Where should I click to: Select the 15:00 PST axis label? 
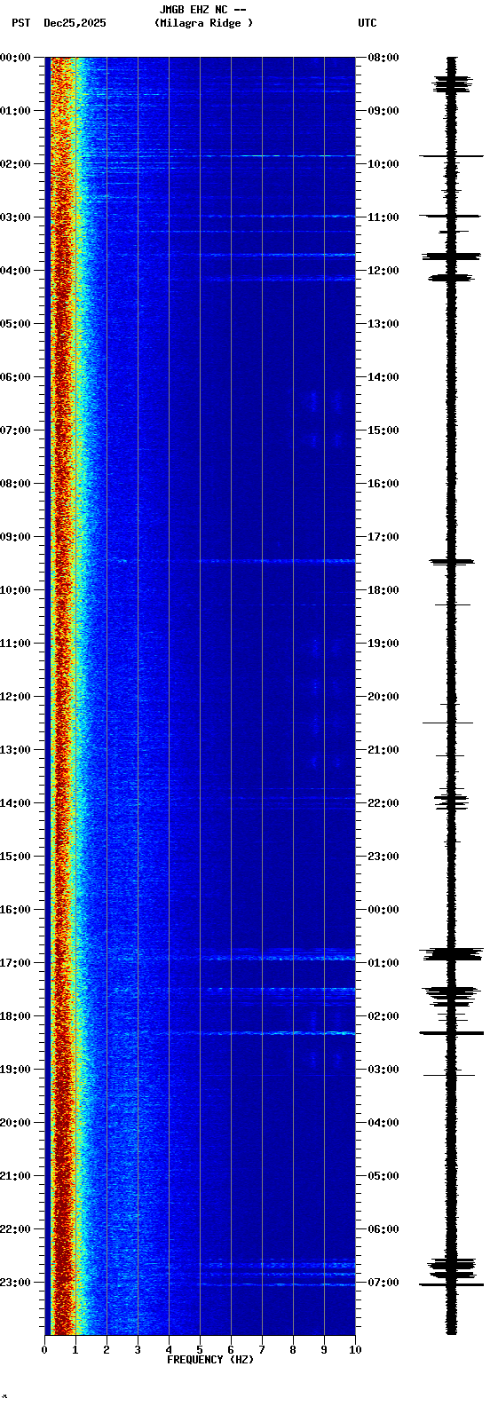pos(16,857)
